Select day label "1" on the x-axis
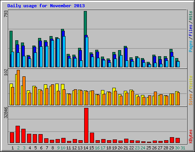 click(x=13, y=148)
